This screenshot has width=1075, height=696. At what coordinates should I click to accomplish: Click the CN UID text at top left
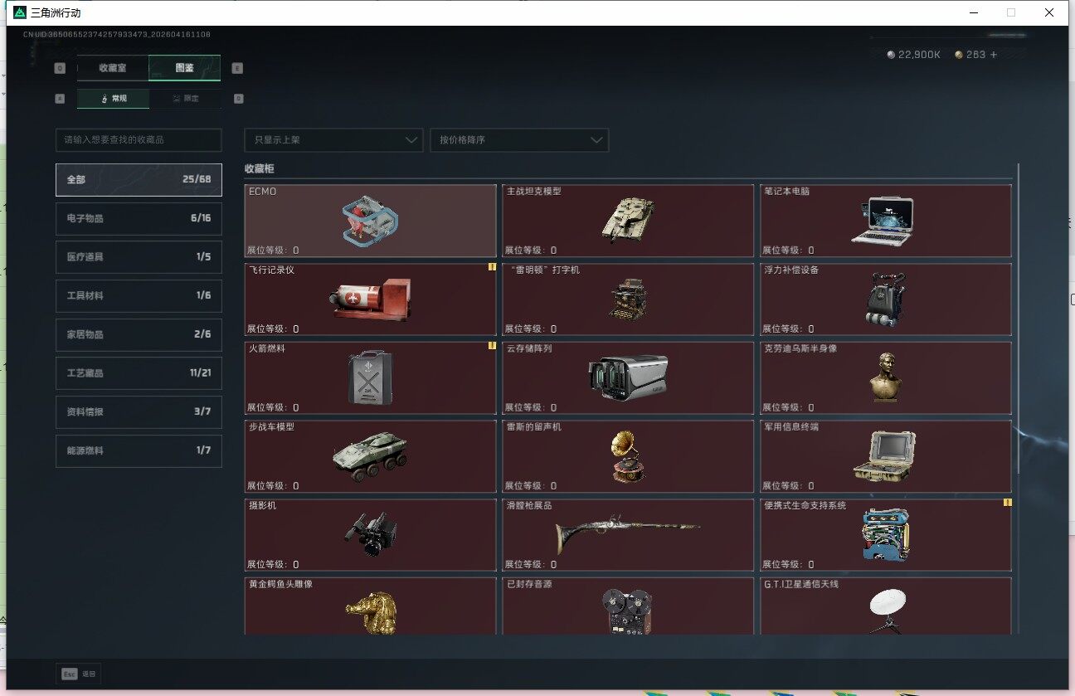point(117,35)
